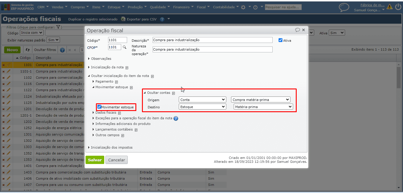Click the edit pencil on row 1252
403x193 pixels.
(x=8, y=128)
